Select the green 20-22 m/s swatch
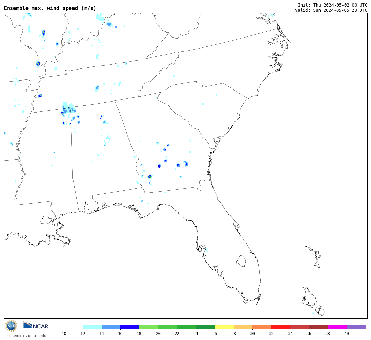The height and width of the screenshot is (340, 371). point(168,327)
